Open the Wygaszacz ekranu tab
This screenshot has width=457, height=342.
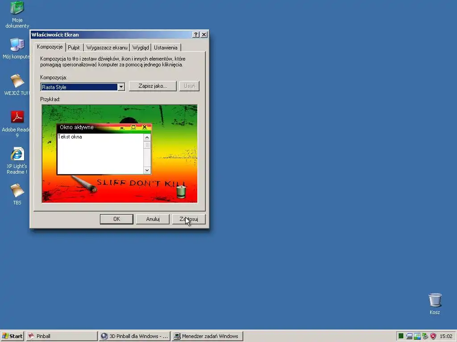tap(107, 47)
